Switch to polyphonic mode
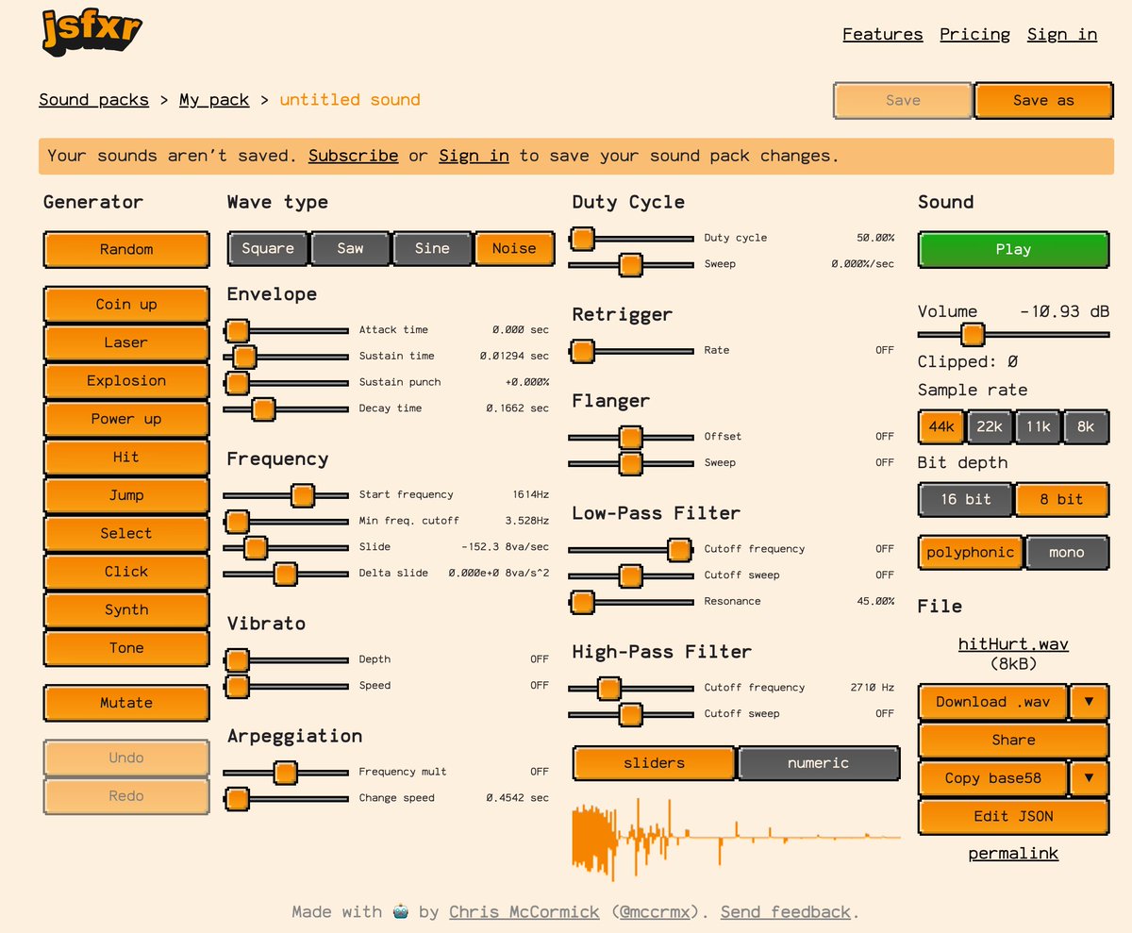1132x933 pixels. (x=971, y=552)
